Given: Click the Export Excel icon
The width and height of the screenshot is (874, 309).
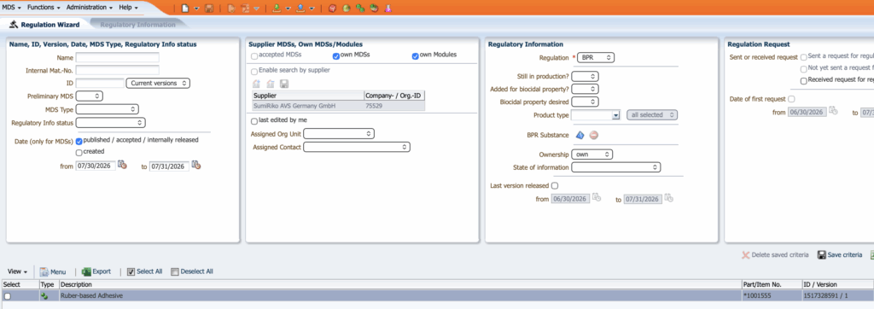Looking at the screenshot, I should point(86,271).
